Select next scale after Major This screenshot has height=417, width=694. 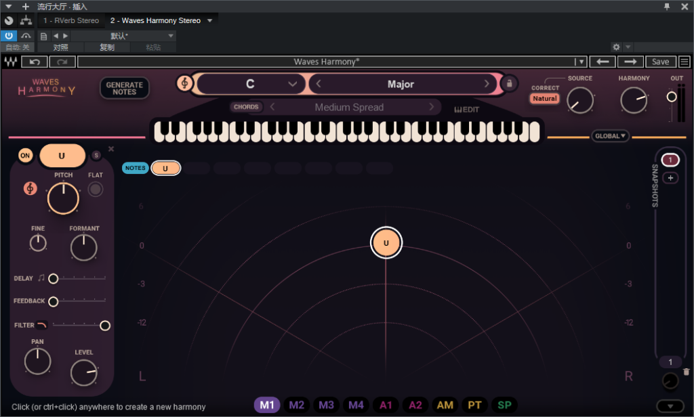[487, 83]
